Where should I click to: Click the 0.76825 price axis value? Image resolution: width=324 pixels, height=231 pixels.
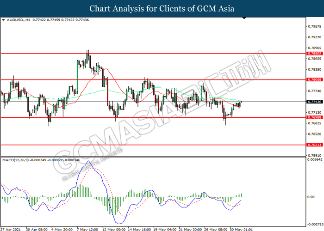pyautogui.click(x=315, y=123)
